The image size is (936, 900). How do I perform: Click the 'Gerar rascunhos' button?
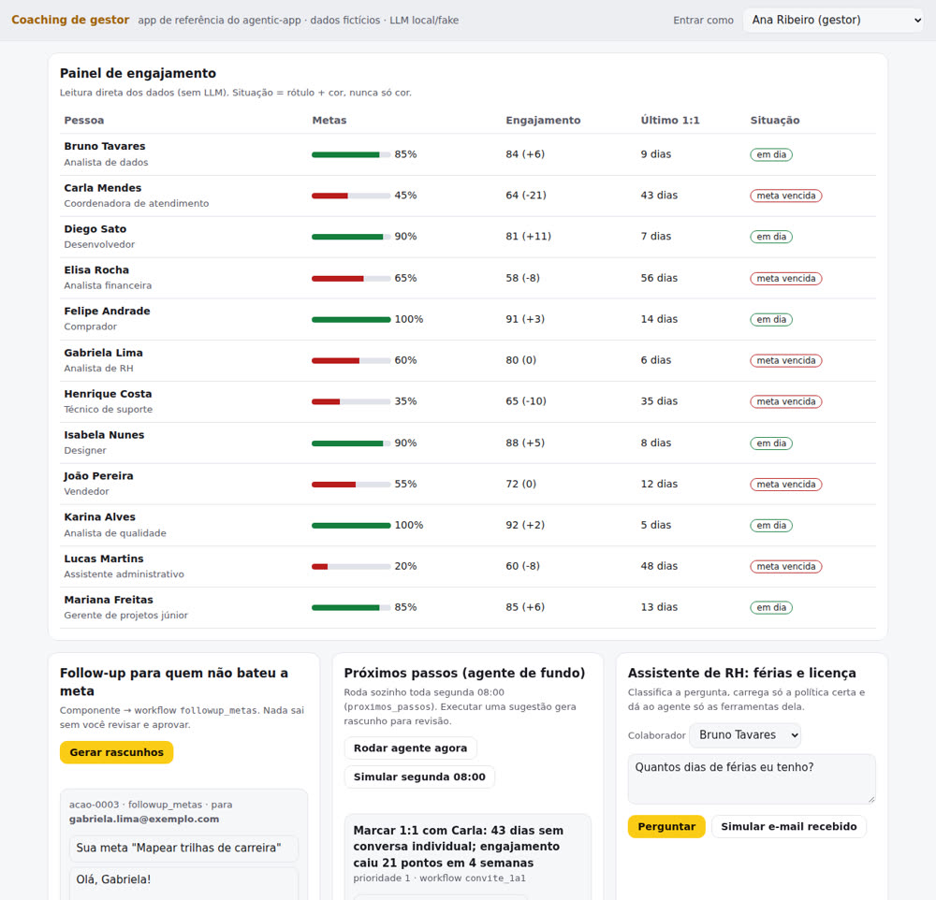(x=116, y=752)
